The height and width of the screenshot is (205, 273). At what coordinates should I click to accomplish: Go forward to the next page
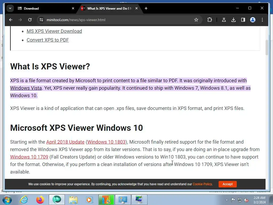pos(20,20)
